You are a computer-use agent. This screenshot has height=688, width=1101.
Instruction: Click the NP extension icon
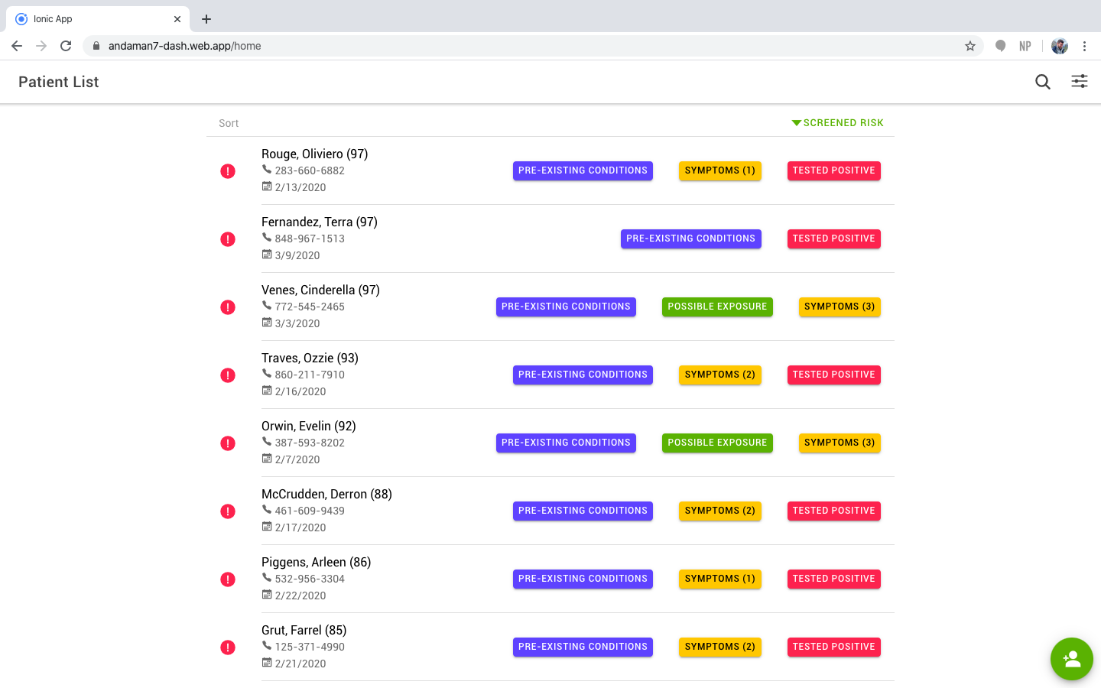(1025, 46)
